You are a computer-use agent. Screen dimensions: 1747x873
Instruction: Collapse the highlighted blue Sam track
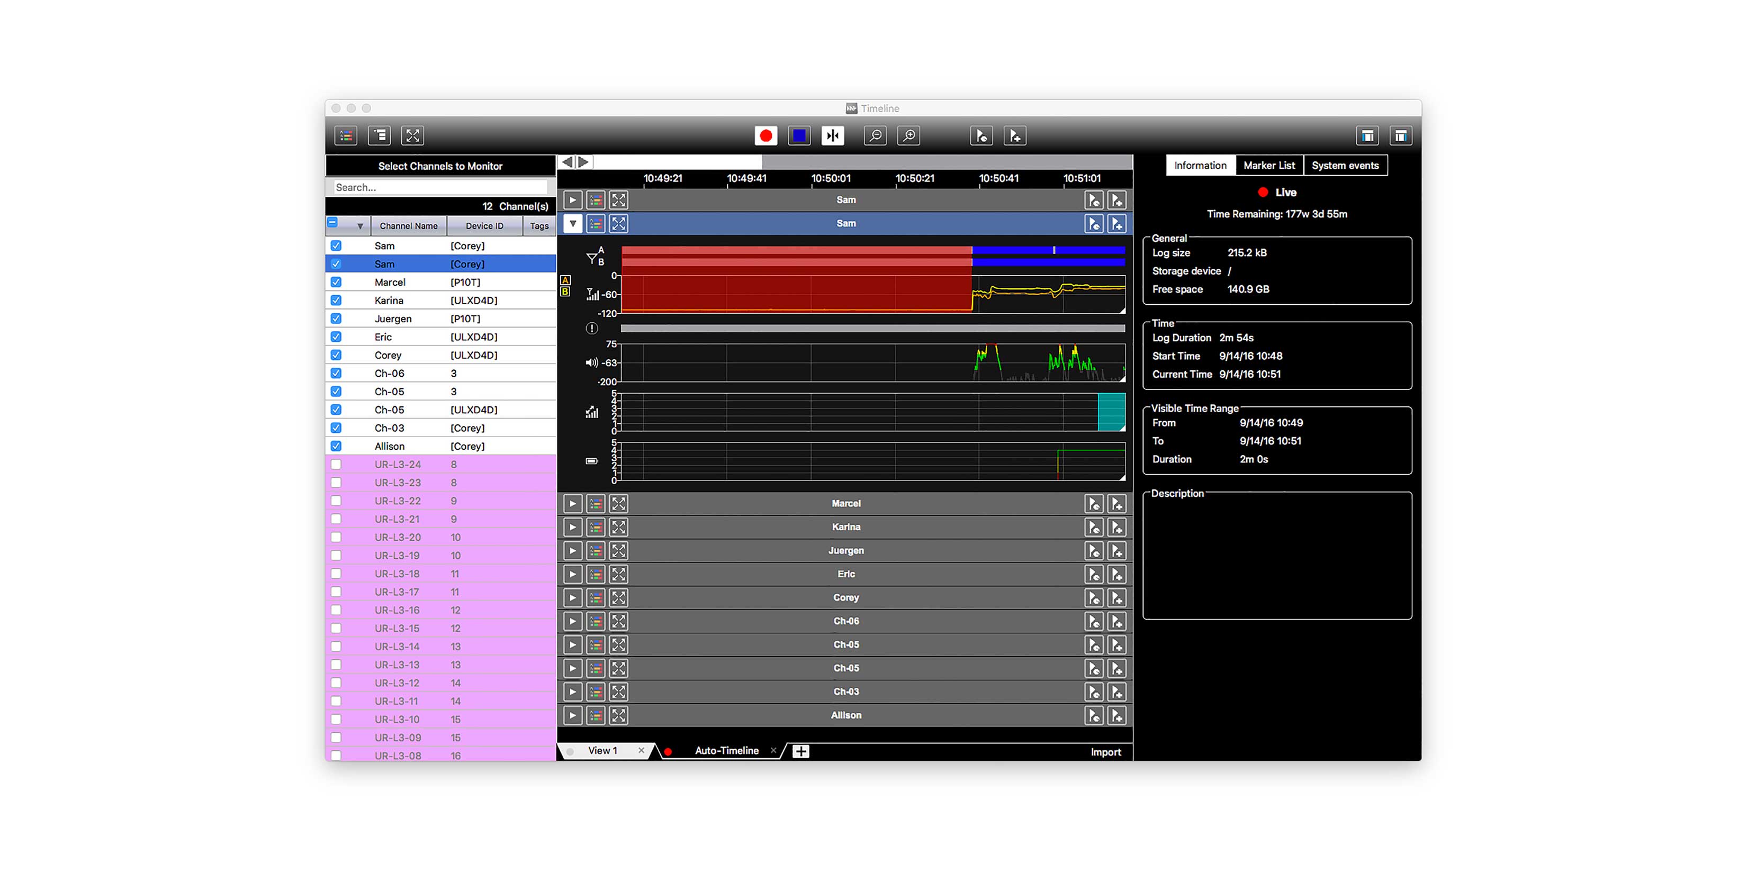(x=572, y=224)
